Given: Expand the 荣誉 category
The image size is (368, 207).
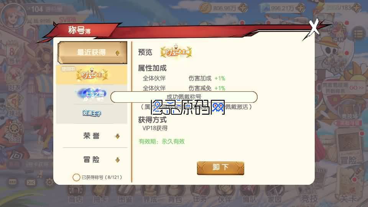Looking at the screenshot, I should [92, 136].
